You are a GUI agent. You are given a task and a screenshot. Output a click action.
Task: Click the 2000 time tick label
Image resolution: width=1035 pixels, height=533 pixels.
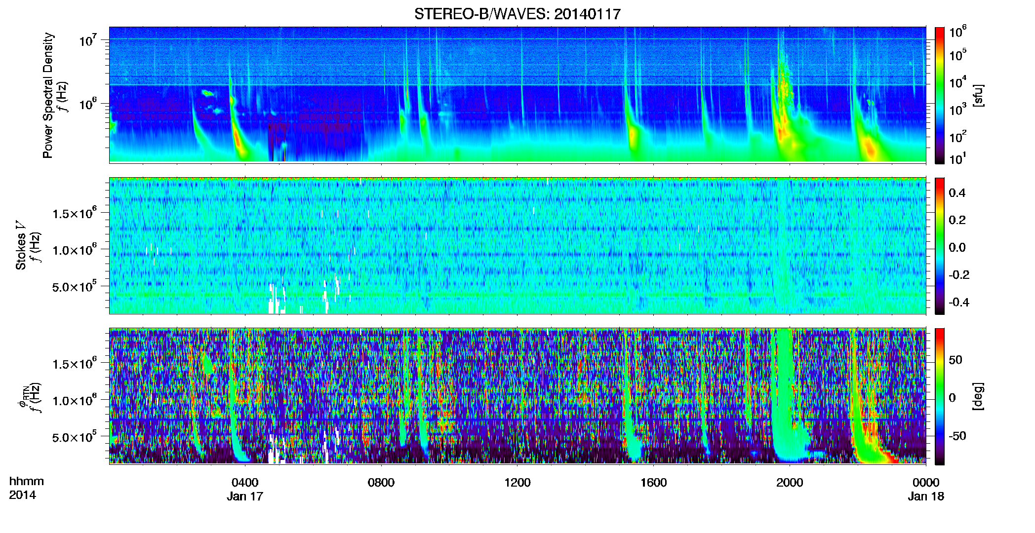pyautogui.click(x=790, y=482)
